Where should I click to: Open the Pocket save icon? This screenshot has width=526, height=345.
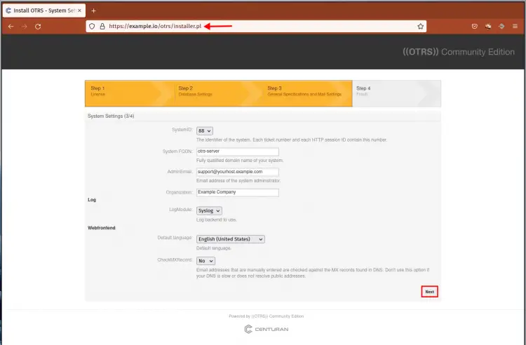[475, 26]
